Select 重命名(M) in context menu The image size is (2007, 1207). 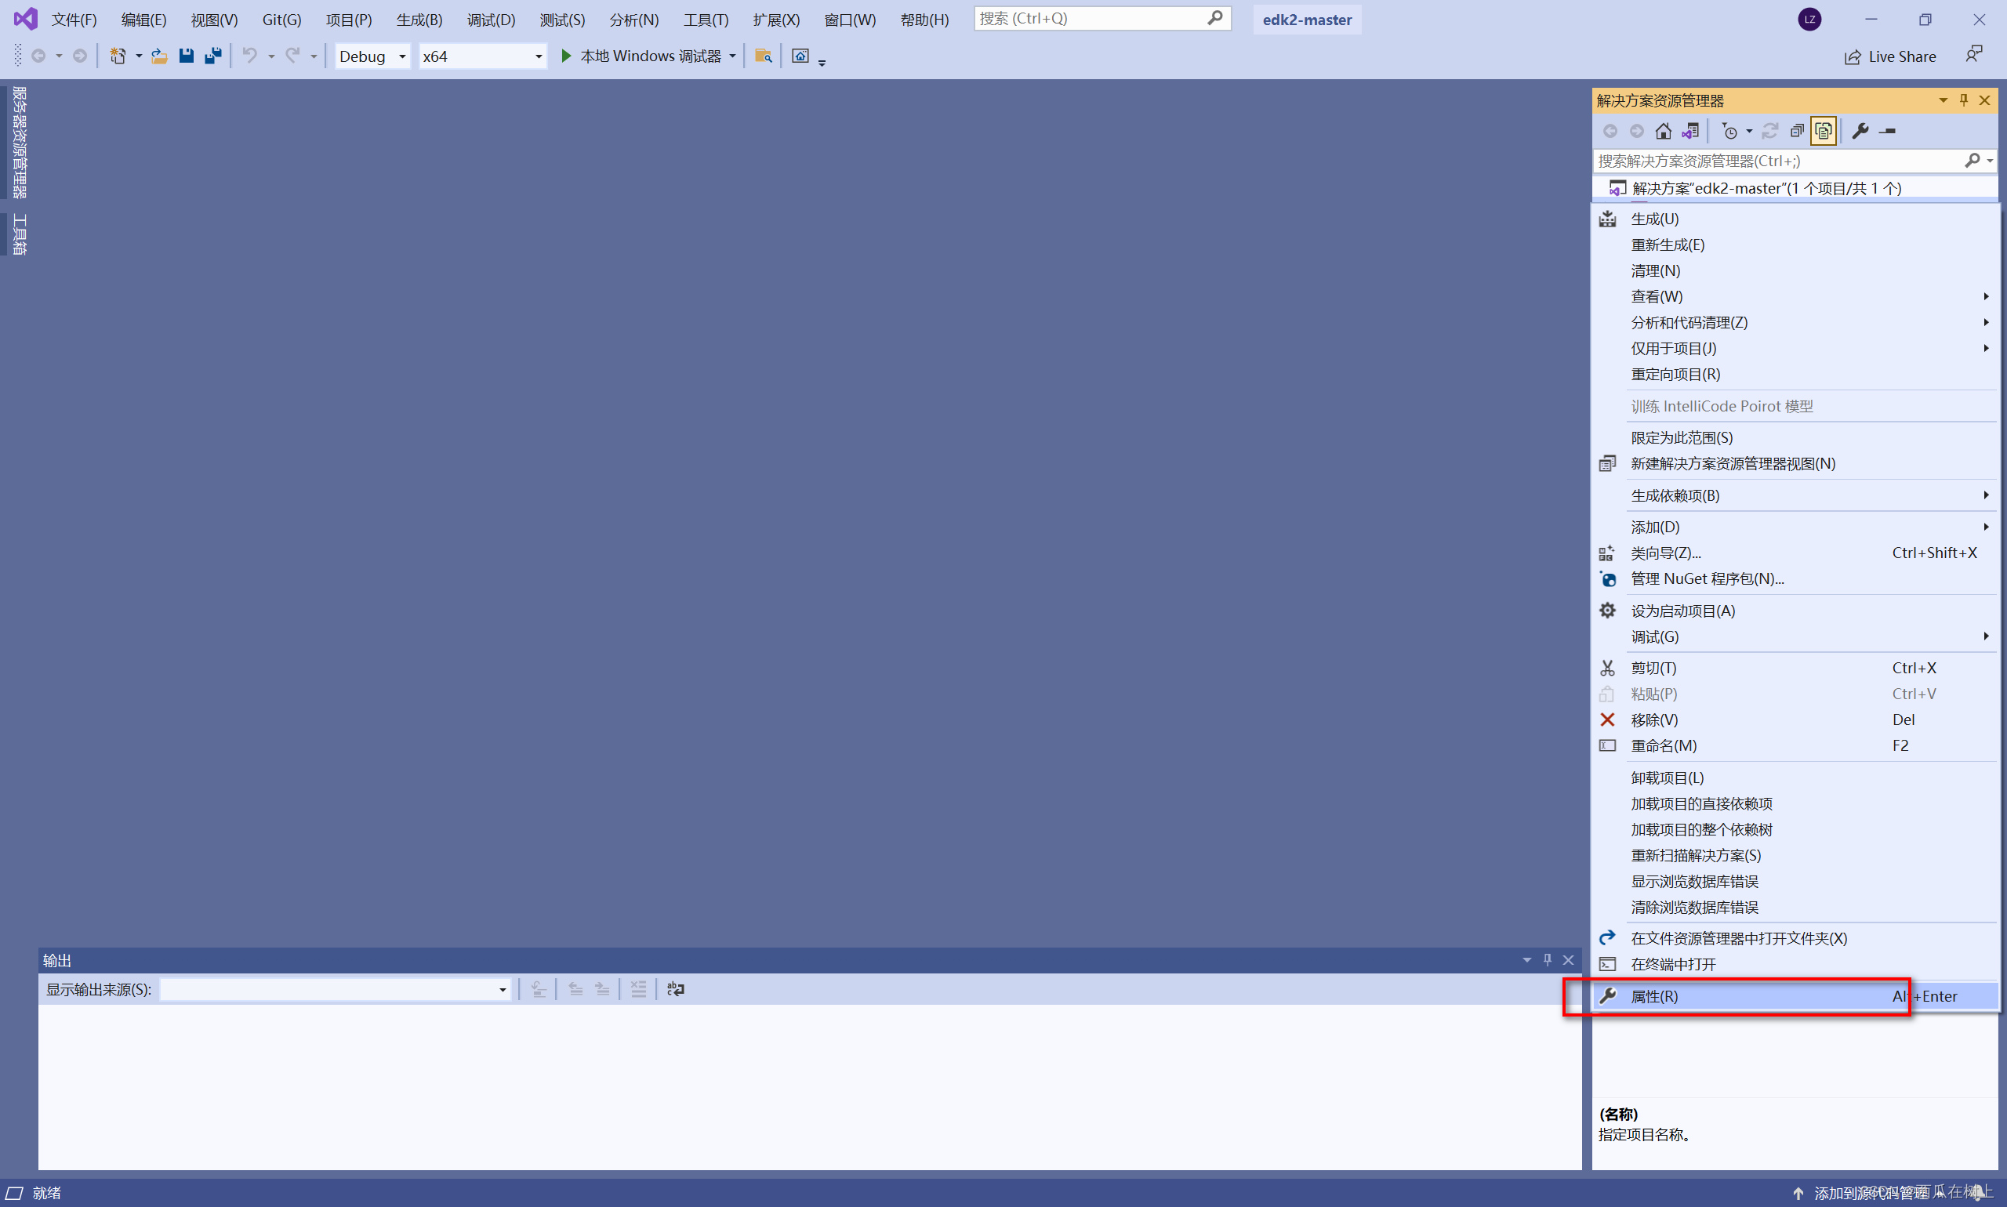1794,746
